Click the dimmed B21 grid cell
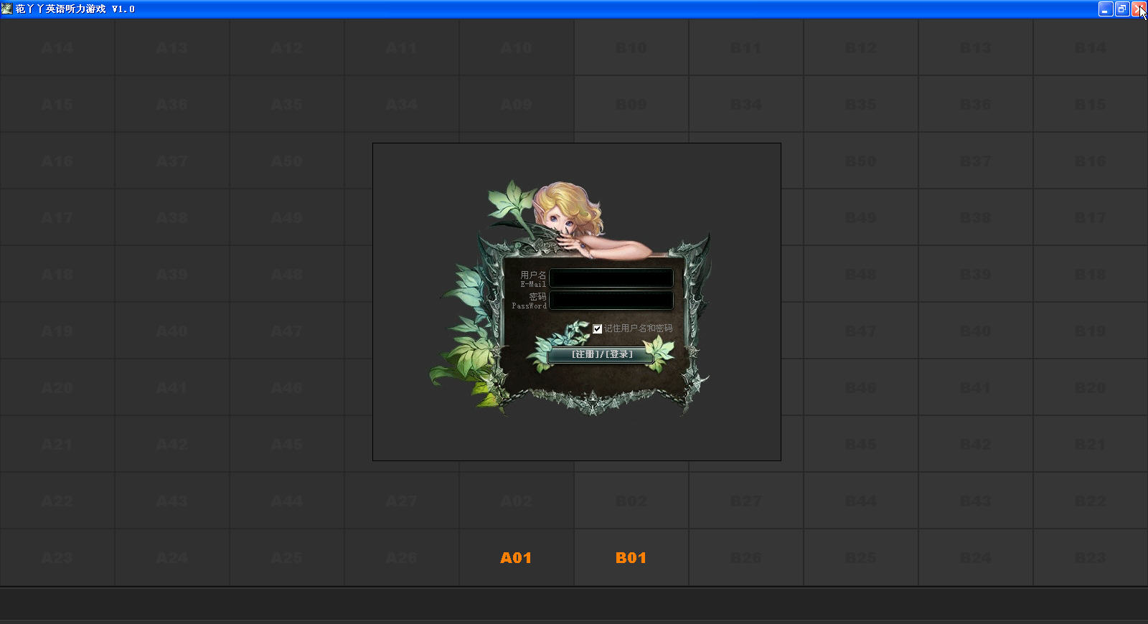This screenshot has width=1148, height=624. coord(1091,444)
